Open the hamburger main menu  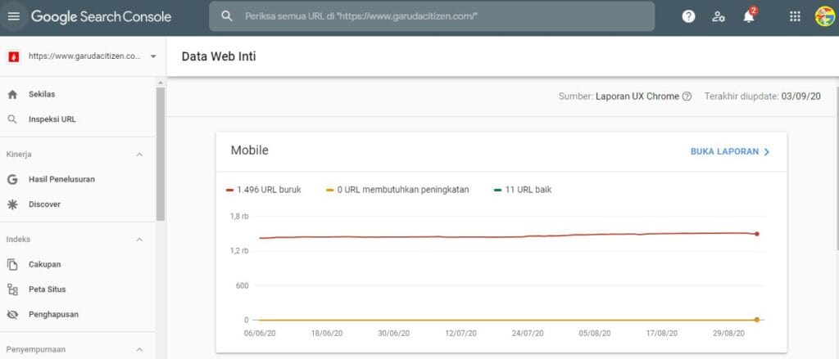pos(13,16)
